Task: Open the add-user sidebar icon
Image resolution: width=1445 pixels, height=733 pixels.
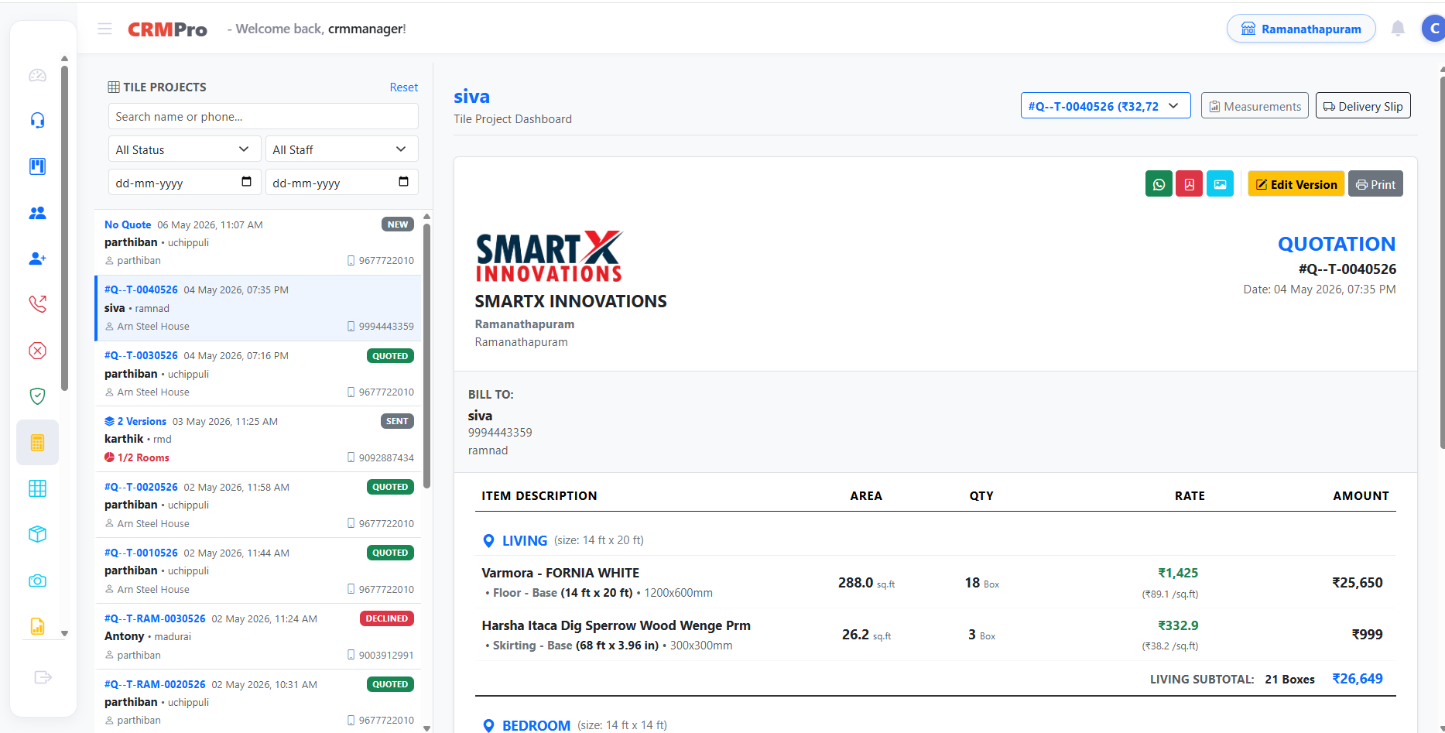Action: click(x=37, y=259)
